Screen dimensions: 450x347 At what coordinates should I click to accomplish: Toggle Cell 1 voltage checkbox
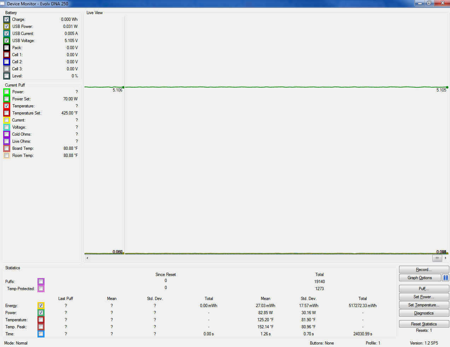point(7,55)
